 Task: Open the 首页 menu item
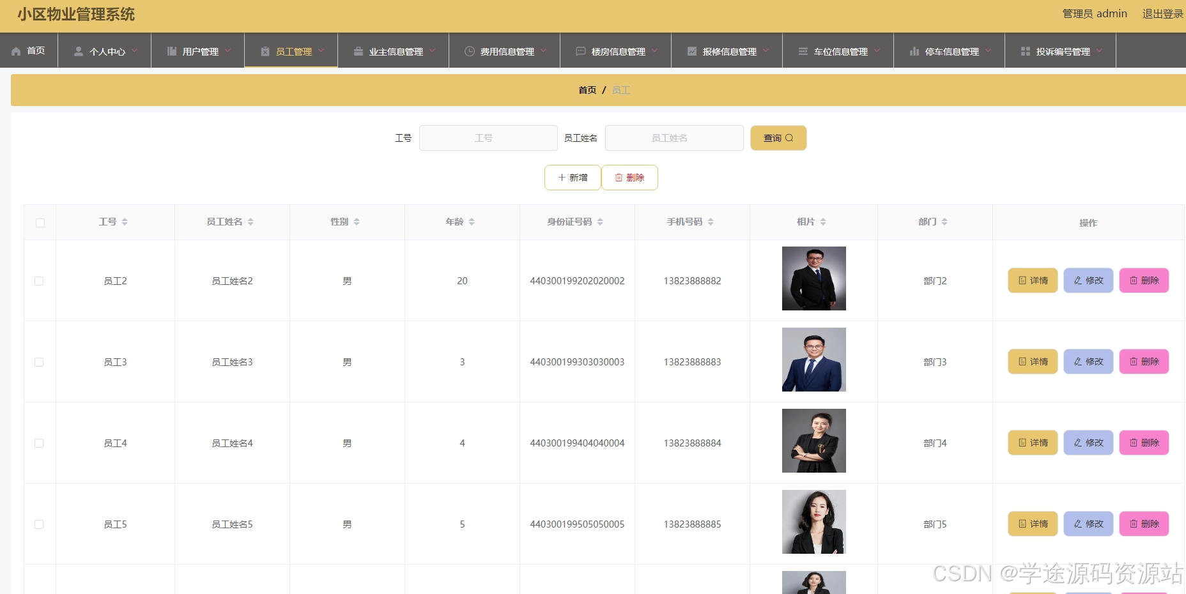point(29,50)
